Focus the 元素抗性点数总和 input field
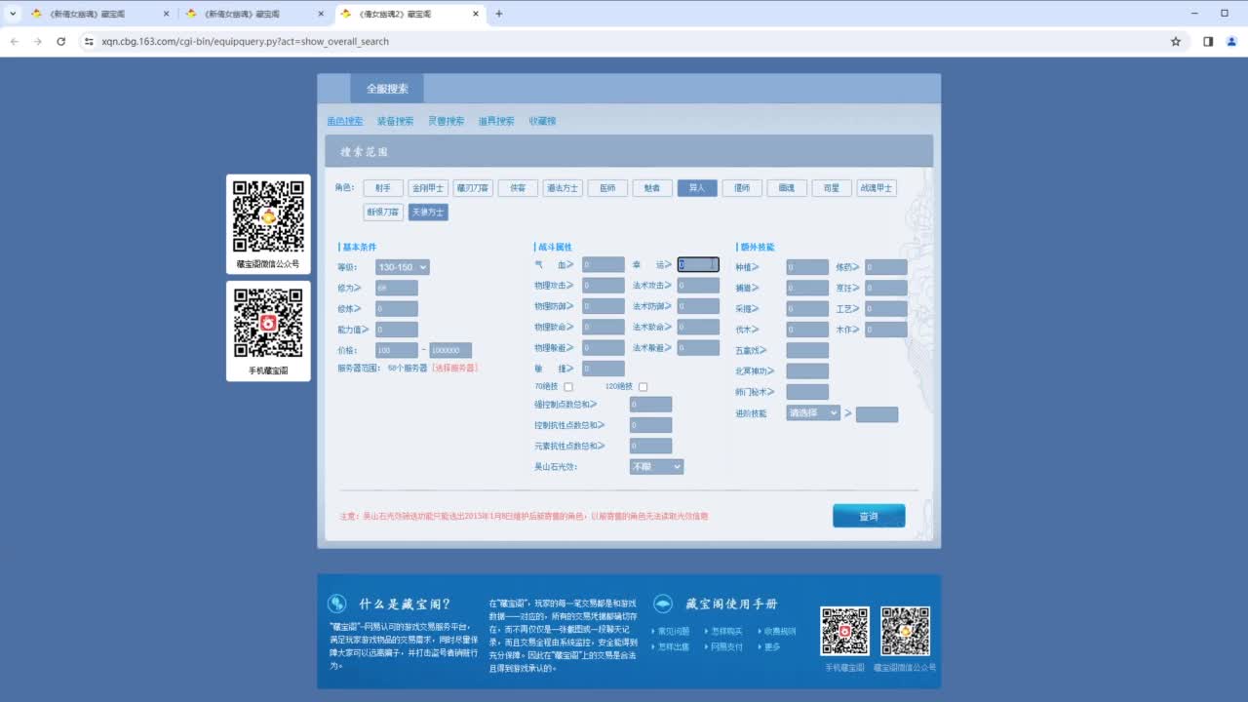Viewport: 1248px width, 702px height. [650, 446]
